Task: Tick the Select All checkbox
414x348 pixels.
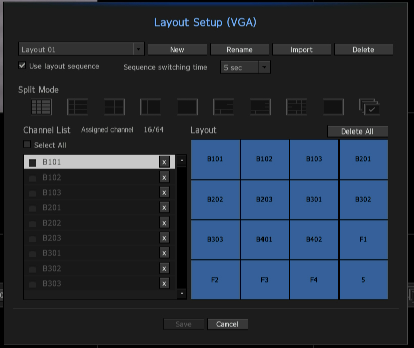Action: point(27,144)
